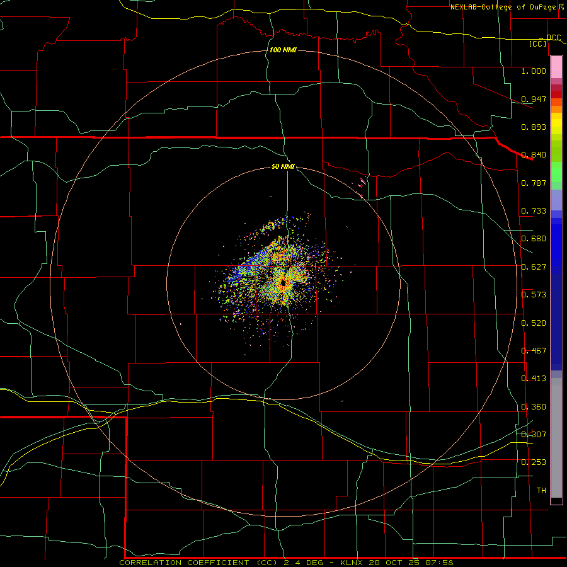Click the 0.520 scale label

coord(534,323)
